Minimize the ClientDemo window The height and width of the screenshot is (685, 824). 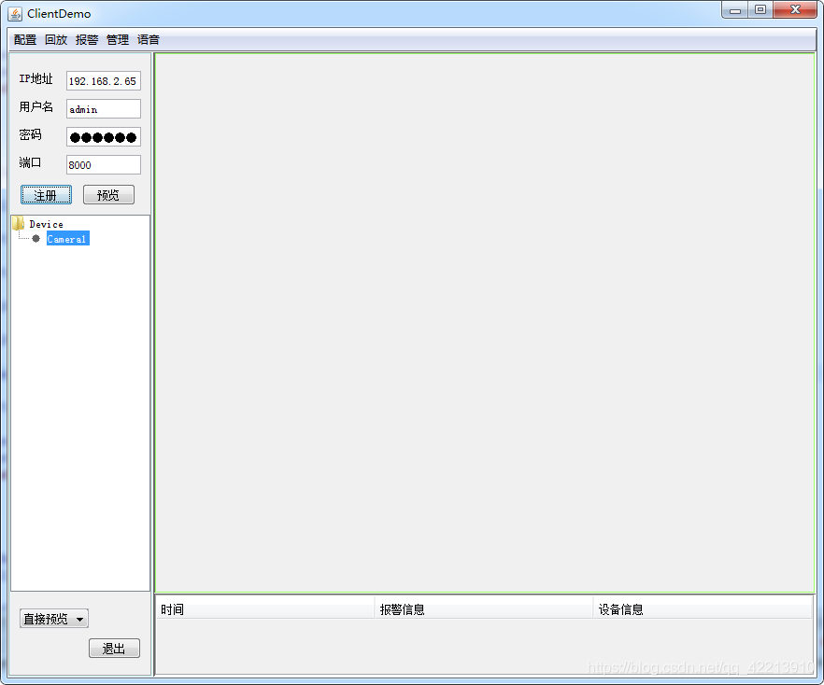click(735, 9)
